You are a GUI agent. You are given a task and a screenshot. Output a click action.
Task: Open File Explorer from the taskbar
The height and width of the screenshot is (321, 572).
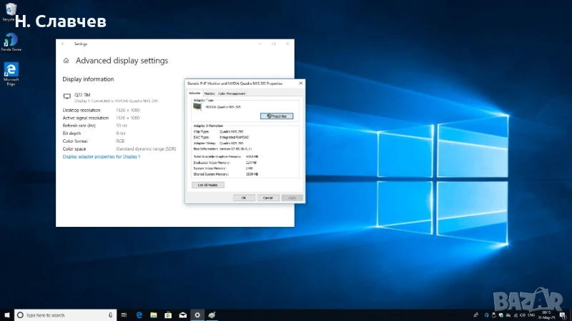(x=154, y=315)
